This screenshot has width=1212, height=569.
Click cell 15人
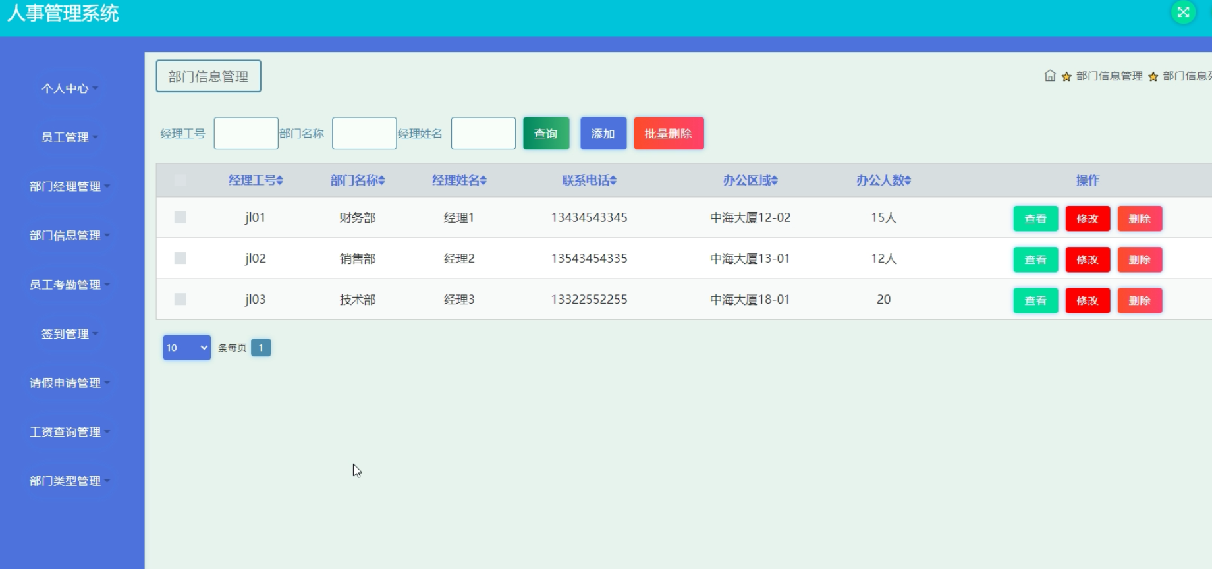tap(883, 217)
